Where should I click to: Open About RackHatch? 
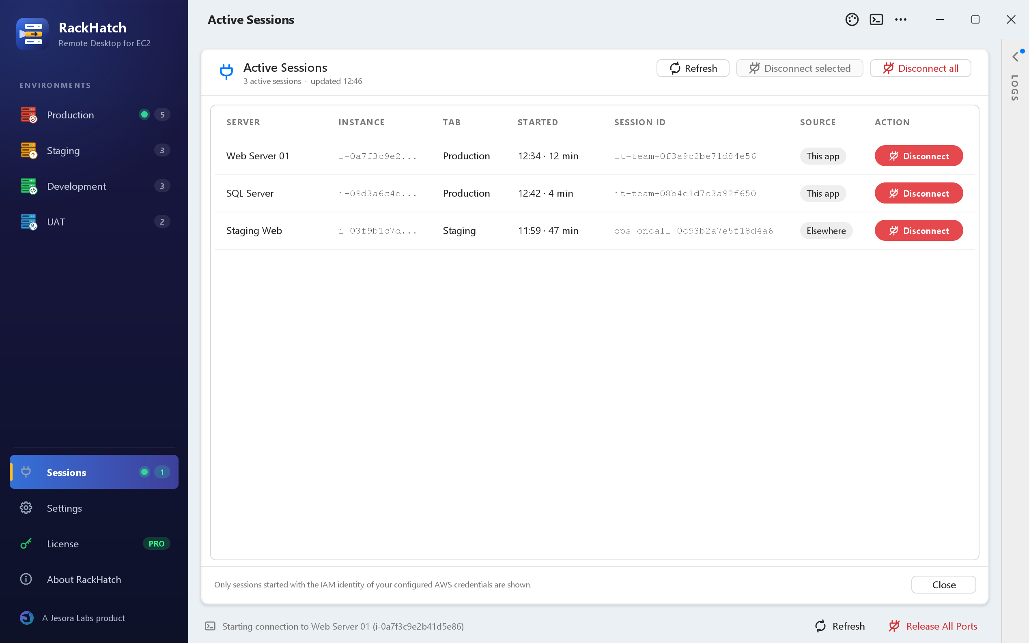(94, 579)
